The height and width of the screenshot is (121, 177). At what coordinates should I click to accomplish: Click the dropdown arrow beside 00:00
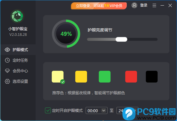click(x=103, y=110)
